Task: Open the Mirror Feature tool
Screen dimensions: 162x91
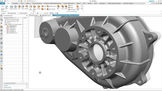Action: point(51,9)
